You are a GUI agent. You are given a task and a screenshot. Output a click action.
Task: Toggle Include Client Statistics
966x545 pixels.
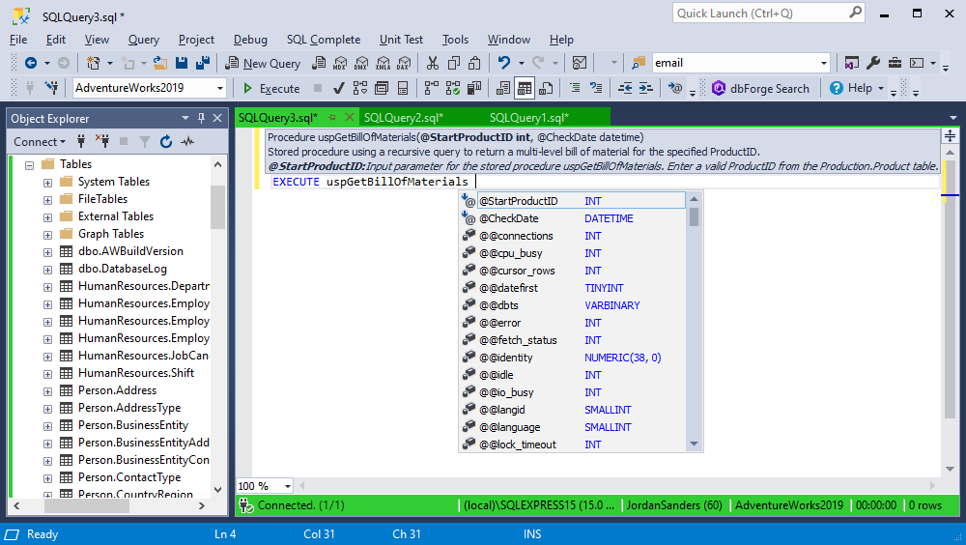click(x=473, y=88)
